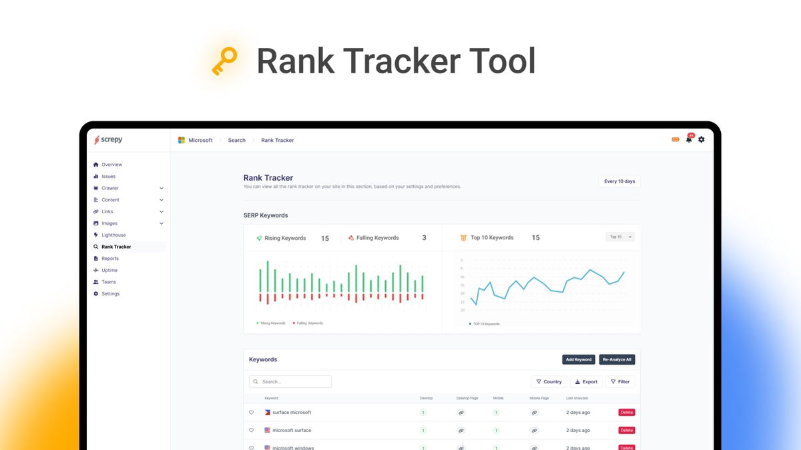Open the Lighthouse section in the sidebar
This screenshot has width=801, height=450.
pos(113,235)
